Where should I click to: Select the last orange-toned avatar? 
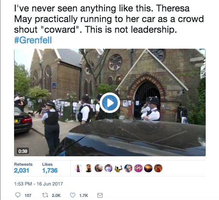(x=158, y=168)
